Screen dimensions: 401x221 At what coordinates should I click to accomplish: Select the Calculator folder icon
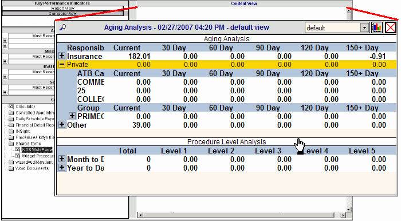[11, 106]
